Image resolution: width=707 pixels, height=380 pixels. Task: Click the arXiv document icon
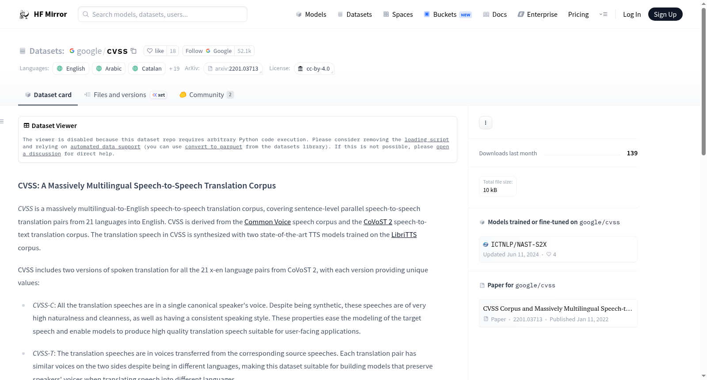coord(210,69)
